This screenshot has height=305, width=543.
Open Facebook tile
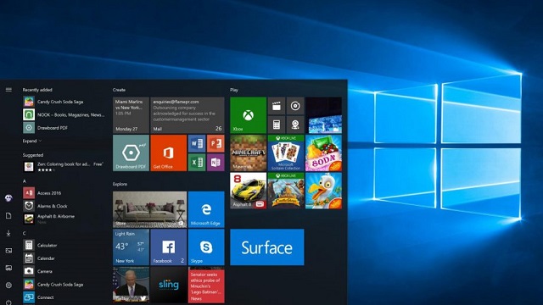pyautogui.click(x=168, y=247)
